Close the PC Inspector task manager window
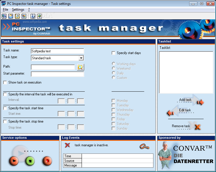 click(210, 4)
